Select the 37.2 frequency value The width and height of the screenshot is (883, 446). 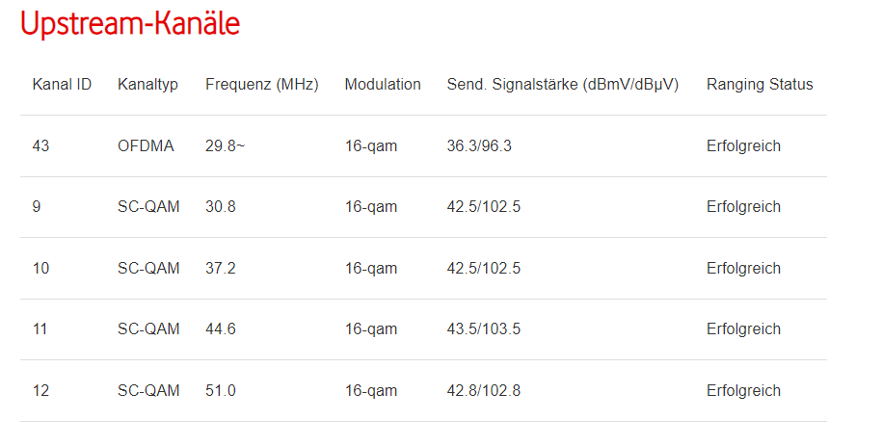coord(221,268)
